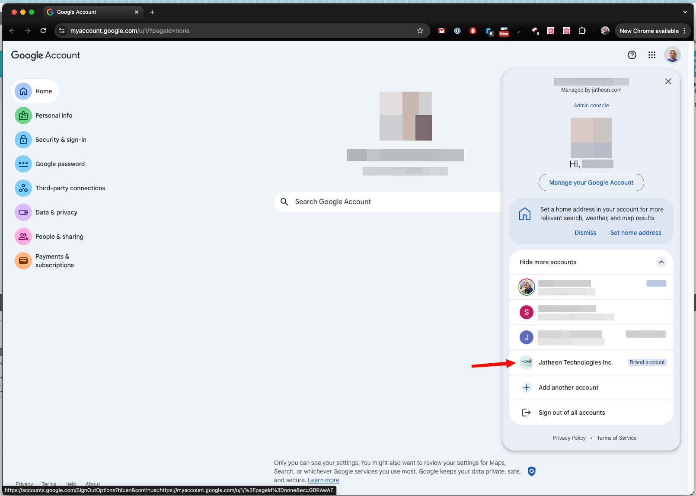Click the site information icon in address bar
Viewport: 696px width, 496px height.
(62, 31)
